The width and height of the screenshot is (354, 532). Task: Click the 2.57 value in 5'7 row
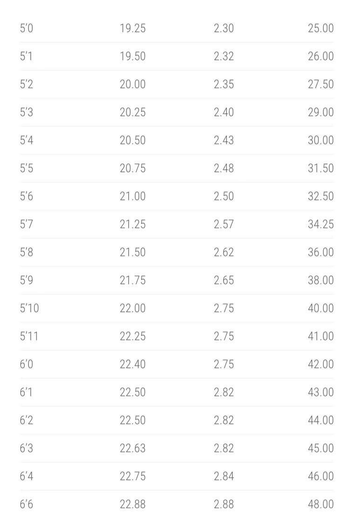coord(224,224)
